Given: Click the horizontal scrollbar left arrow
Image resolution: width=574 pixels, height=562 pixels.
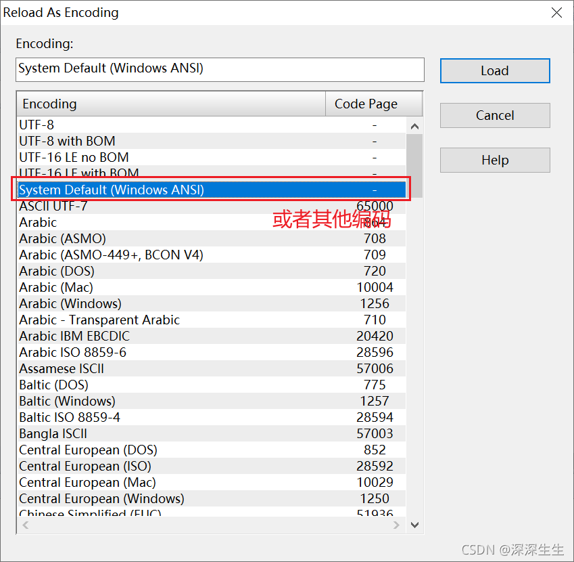Looking at the screenshot, I should [x=26, y=525].
